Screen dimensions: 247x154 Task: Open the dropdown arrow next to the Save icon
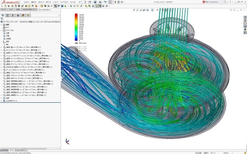pos(98,2)
